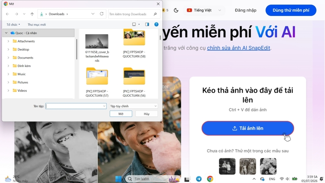Image resolution: width=325 pixels, height=183 pixels.
Task: Choose the two children sample photo
Action: pyautogui.click(x=227, y=166)
